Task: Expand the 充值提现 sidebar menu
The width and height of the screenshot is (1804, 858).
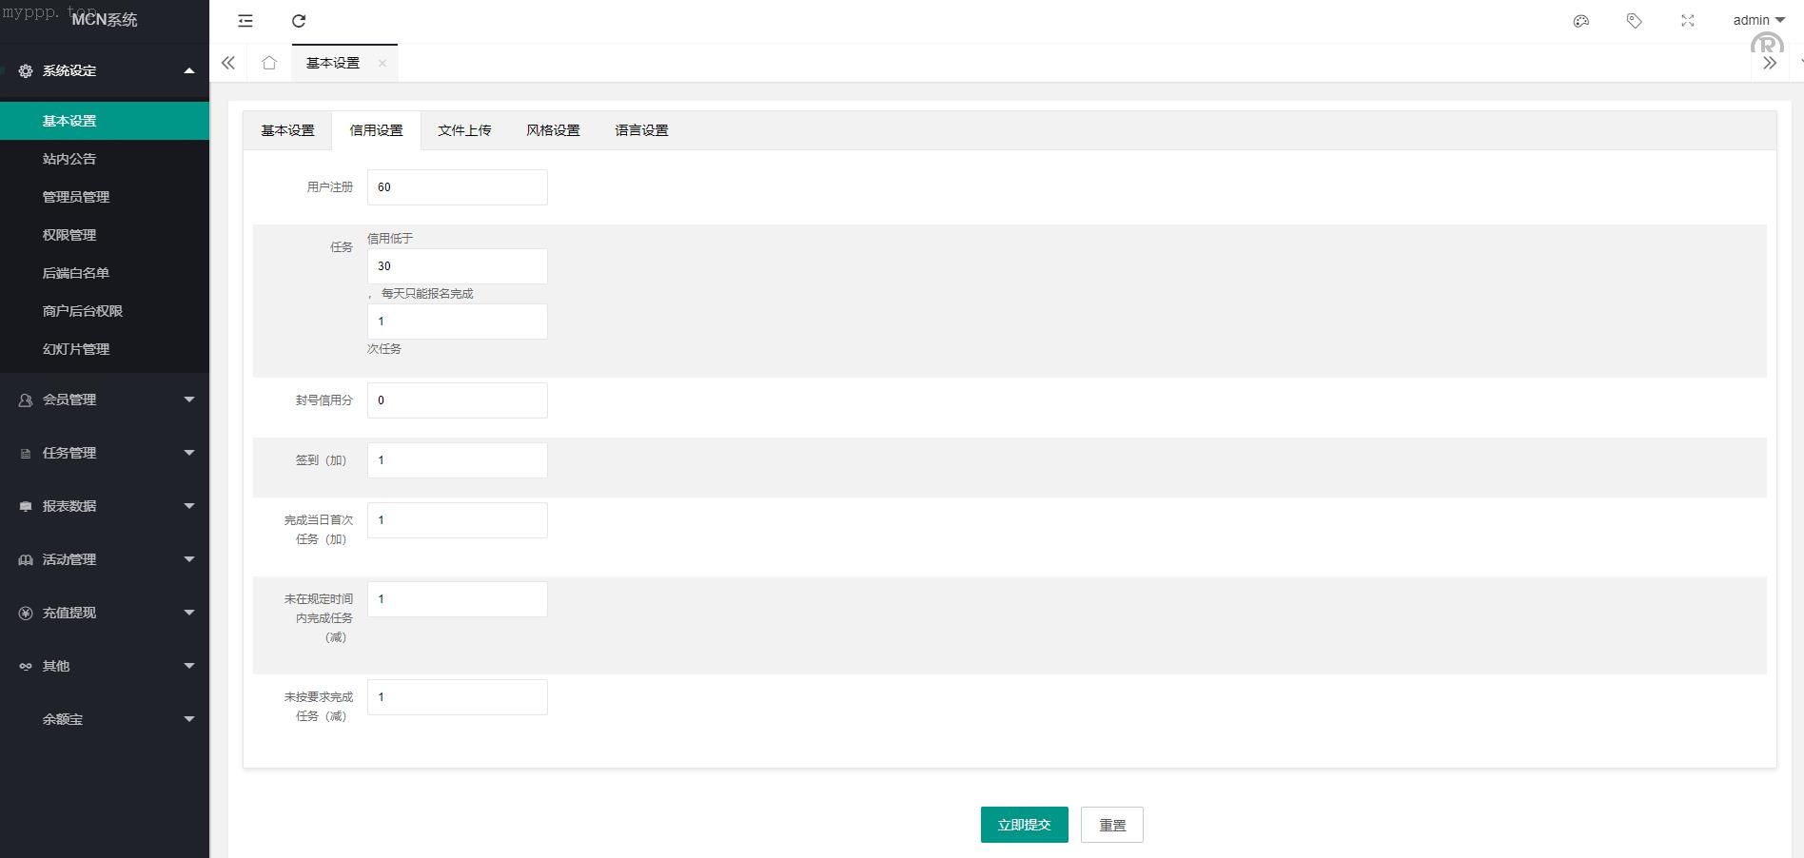Action: (x=105, y=613)
